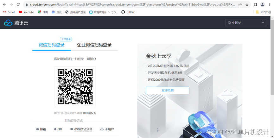Click the 金秋上云季 promotion heading
This screenshot has height=138, width=274.
pyautogui.click(x=159, y=56)
